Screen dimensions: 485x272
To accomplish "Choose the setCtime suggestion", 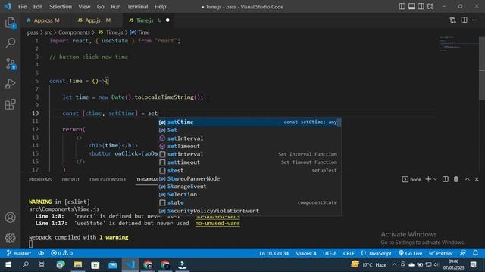I will (249, 122).
